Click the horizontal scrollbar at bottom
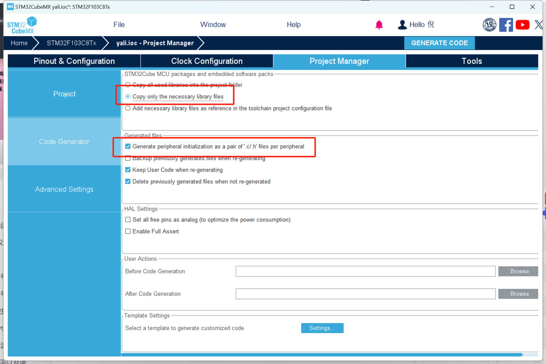This screenshot has height=364, width=546. pyautogui.click(x=322, y=354)
